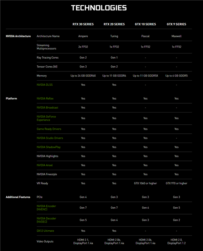203x251 pixels.
Task: Open the NVIDIA Ansel link
Action: tap(45, 165)
